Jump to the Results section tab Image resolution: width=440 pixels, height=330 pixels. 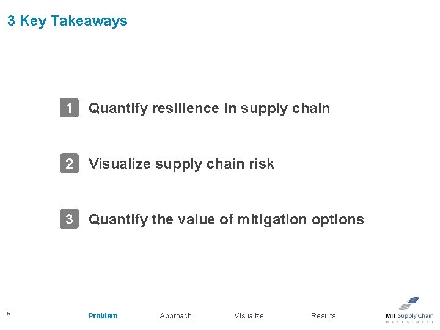tap(323, 316)
